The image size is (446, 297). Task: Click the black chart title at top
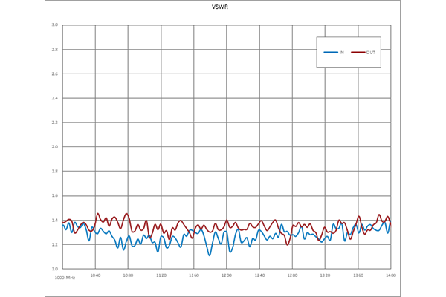(x=220, y=9)
